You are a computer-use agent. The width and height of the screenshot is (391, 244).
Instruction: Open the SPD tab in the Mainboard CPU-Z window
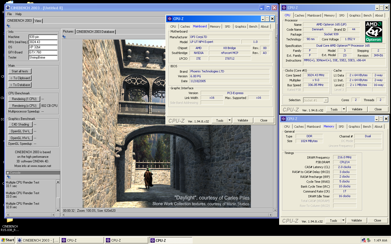click(228, 27)
